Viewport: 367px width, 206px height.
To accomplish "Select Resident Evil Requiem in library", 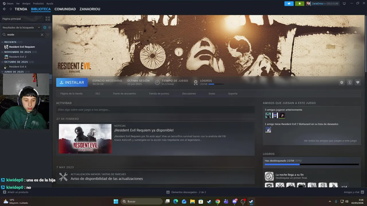I will 22,47.
